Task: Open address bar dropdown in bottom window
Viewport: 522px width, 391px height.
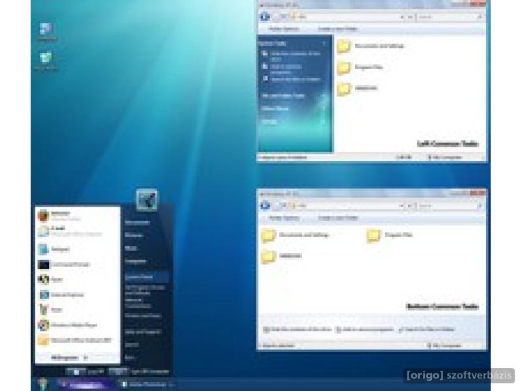Action: 401,206
